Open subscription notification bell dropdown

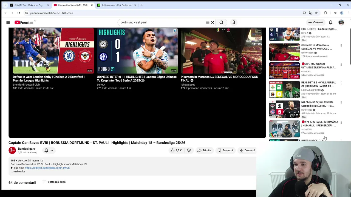click(x=49, y=150)
